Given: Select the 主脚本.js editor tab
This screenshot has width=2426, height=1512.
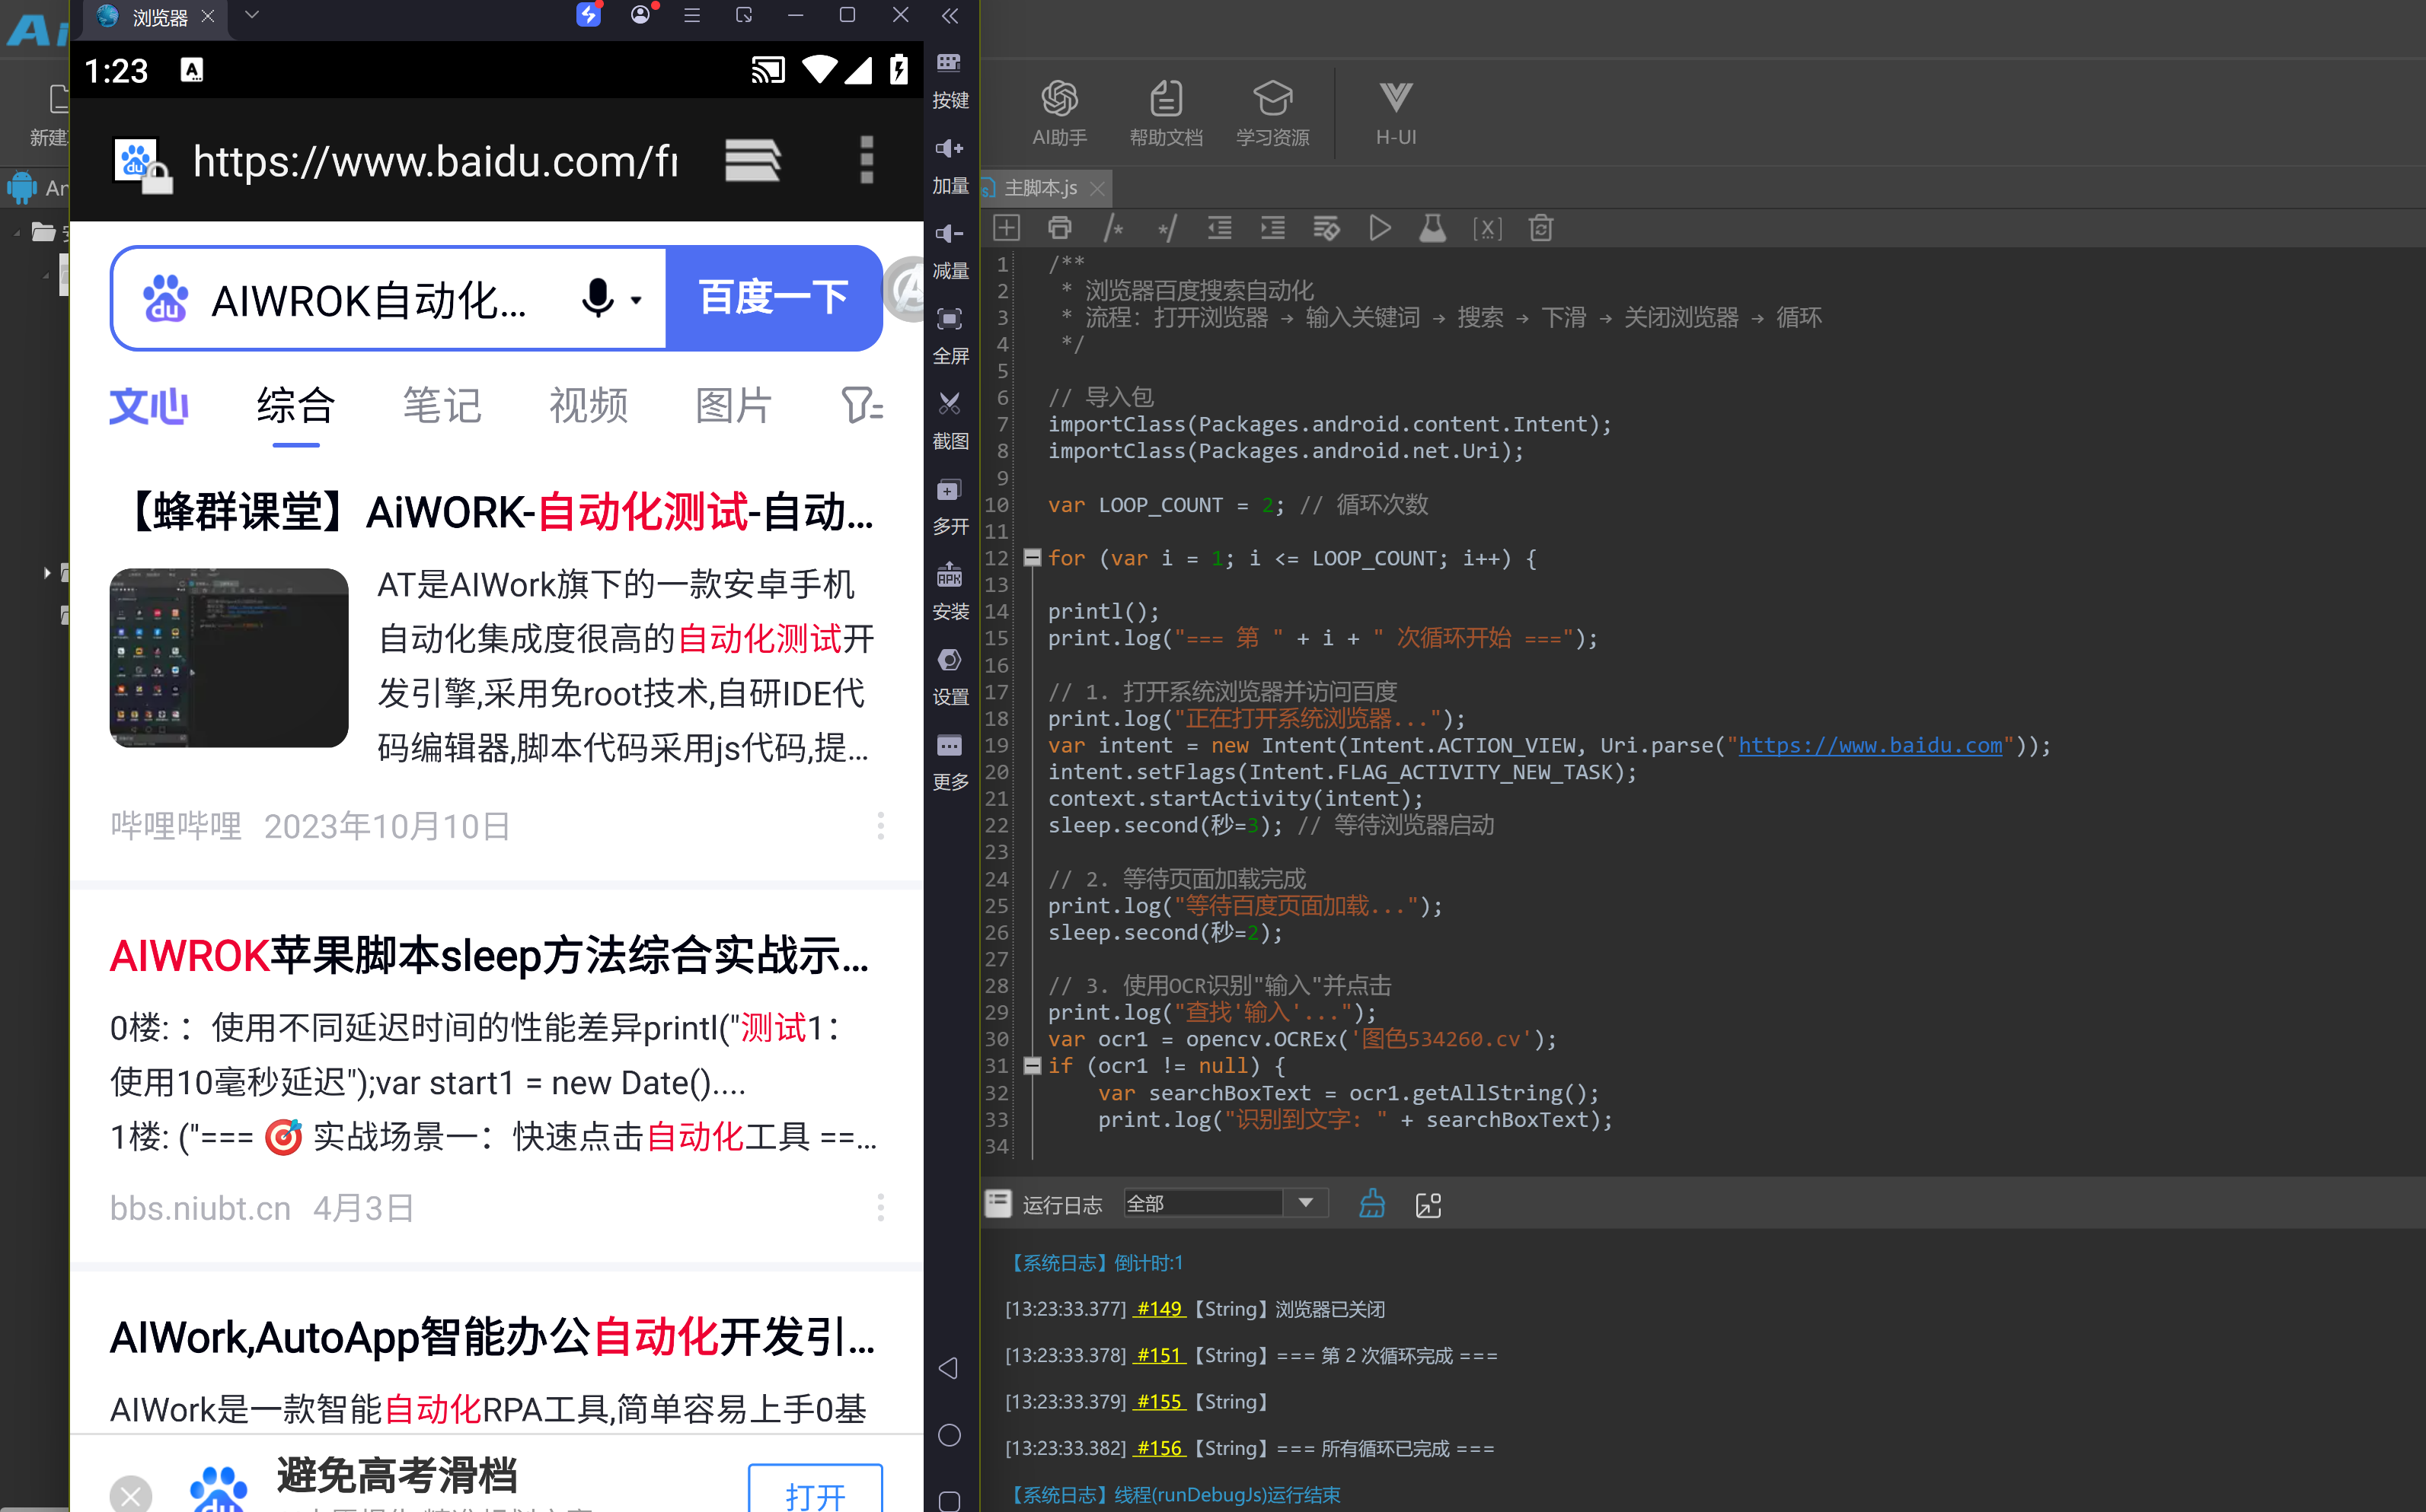Looking at the screenshot, I should pyautogui.click(x=1040, y=187).
